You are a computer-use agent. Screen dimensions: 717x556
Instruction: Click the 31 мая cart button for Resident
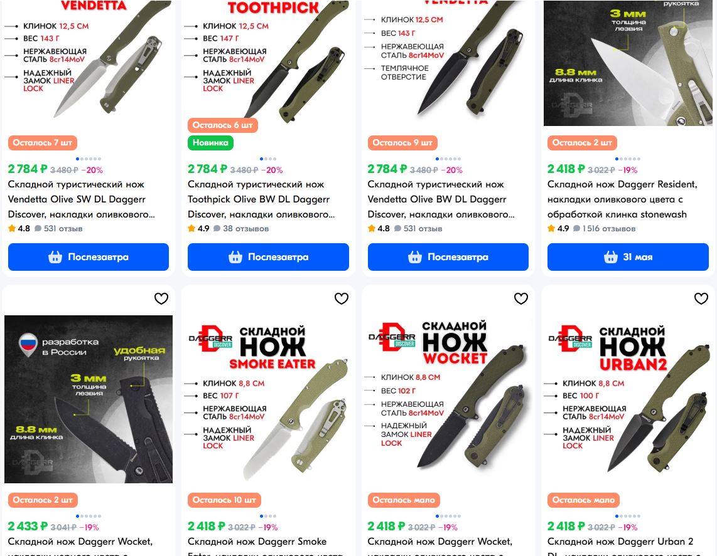pos(628,257)
